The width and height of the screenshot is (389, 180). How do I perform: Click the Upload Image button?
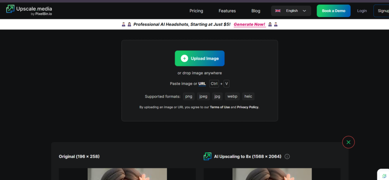[x=200, y=58]
